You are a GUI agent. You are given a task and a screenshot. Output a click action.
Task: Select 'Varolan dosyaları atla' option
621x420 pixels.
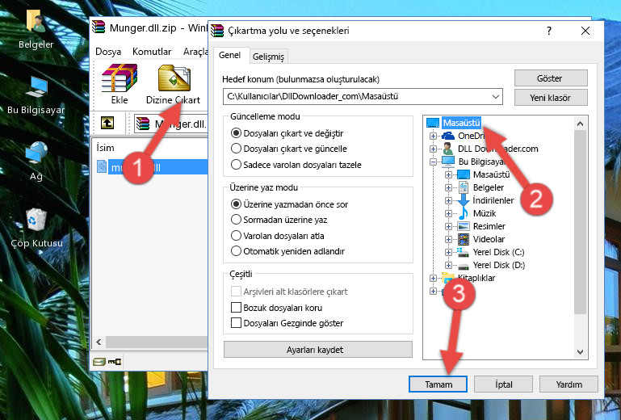[236, 236]
